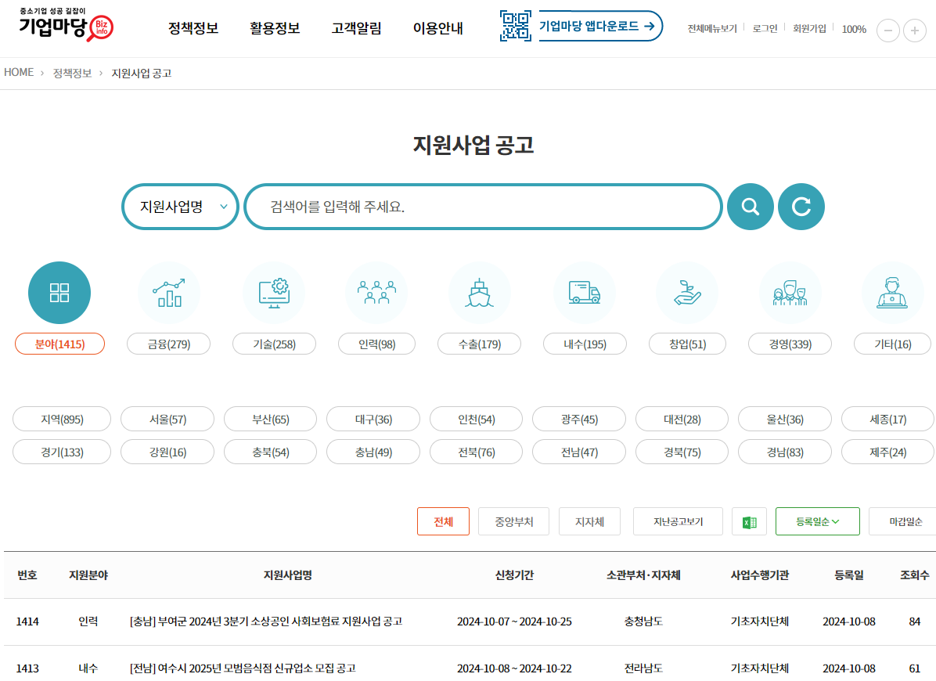Filter by 세종(17) region
This screenshot has width=936, height=681.
[x=887, y=419]
